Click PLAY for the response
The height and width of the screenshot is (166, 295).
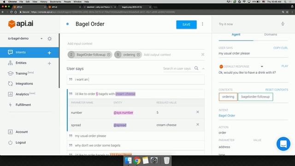coord(285,66)
